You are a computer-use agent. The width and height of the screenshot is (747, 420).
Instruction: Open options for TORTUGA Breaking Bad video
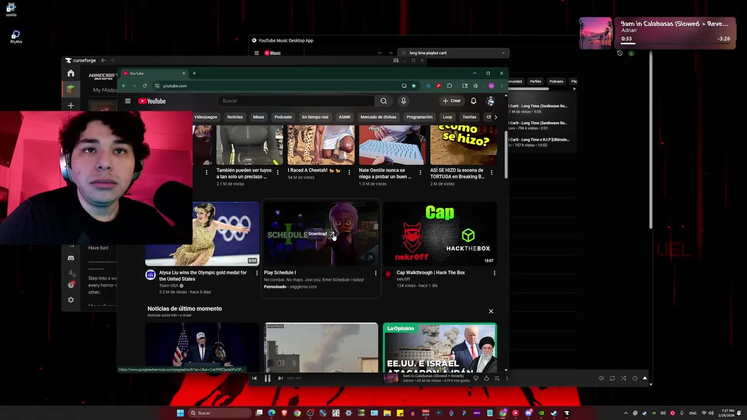(x=491, y=173)
